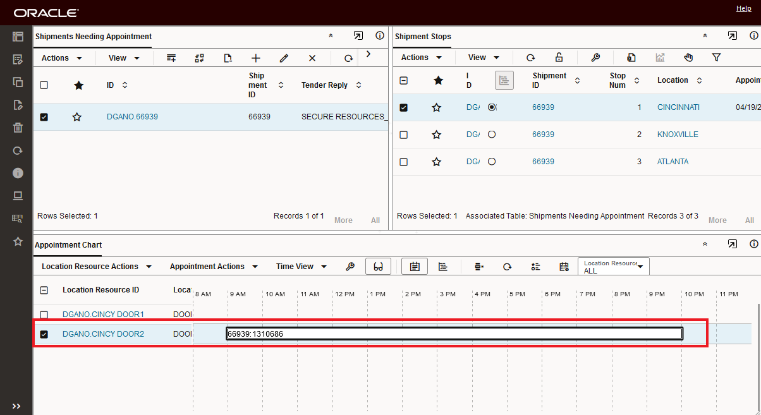Click the unlock padlock icon in Shipment Stops

[x=559, y=57]
